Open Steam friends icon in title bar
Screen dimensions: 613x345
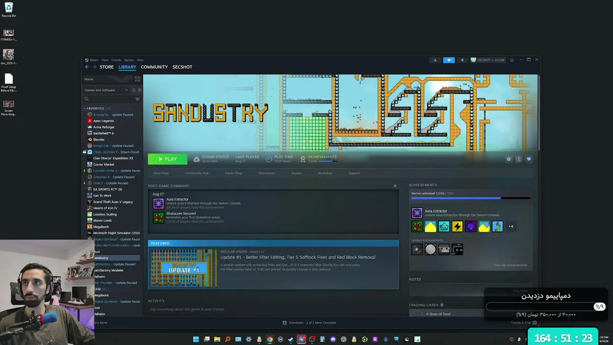click(435, 60)
